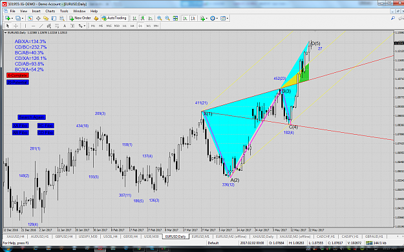The image size is (404, 252).
Task: Switch chart to bar chart
Action: point(134,18)
